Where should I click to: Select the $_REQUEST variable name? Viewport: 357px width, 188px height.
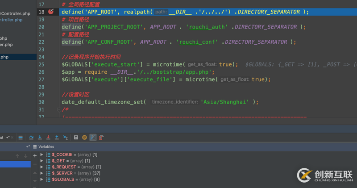point(64,167)
